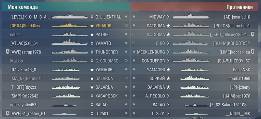Select enemy Зоркий ship name
Image resolution: width=261 pixels, height=119 pixels.
157,78
